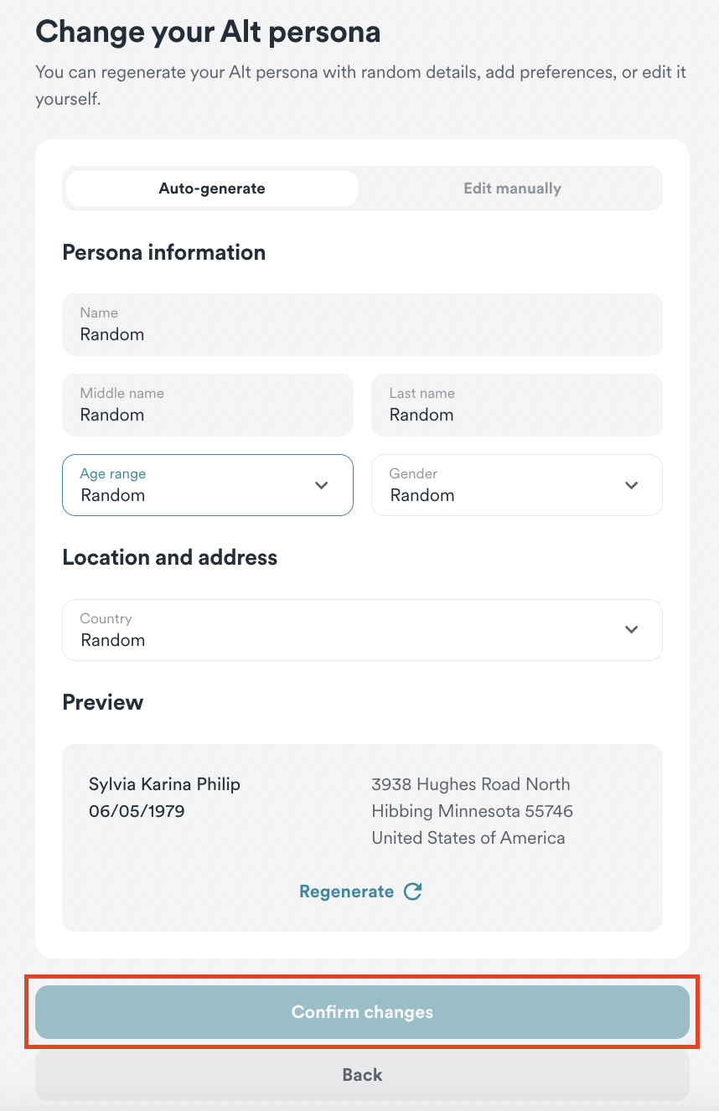The image size is (719, 1111).
Task: Click the Country chevron arrow
Action: [x=632, y=630]
